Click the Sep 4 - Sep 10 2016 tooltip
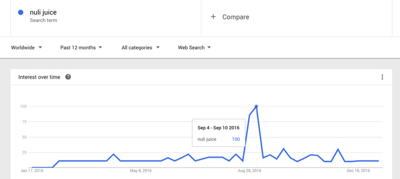 coord(219,133)
